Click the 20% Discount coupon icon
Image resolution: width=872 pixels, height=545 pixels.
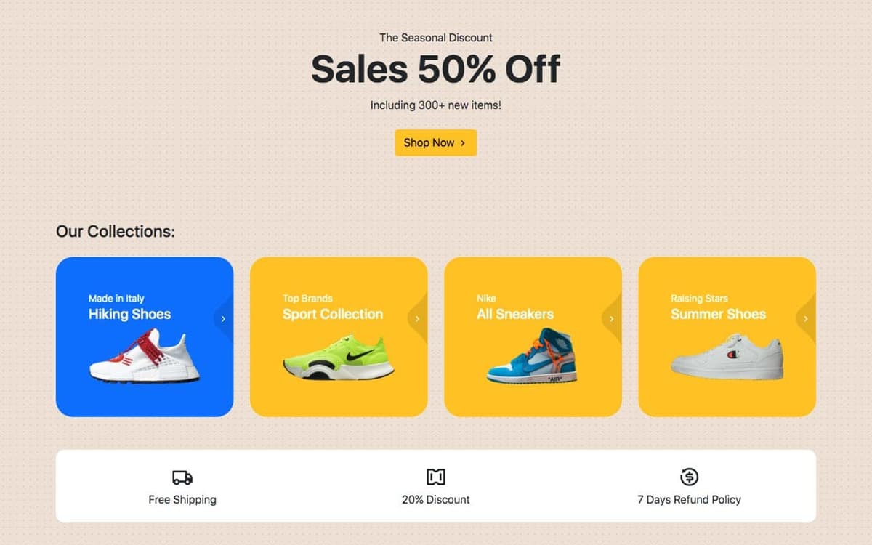(436, 477)
